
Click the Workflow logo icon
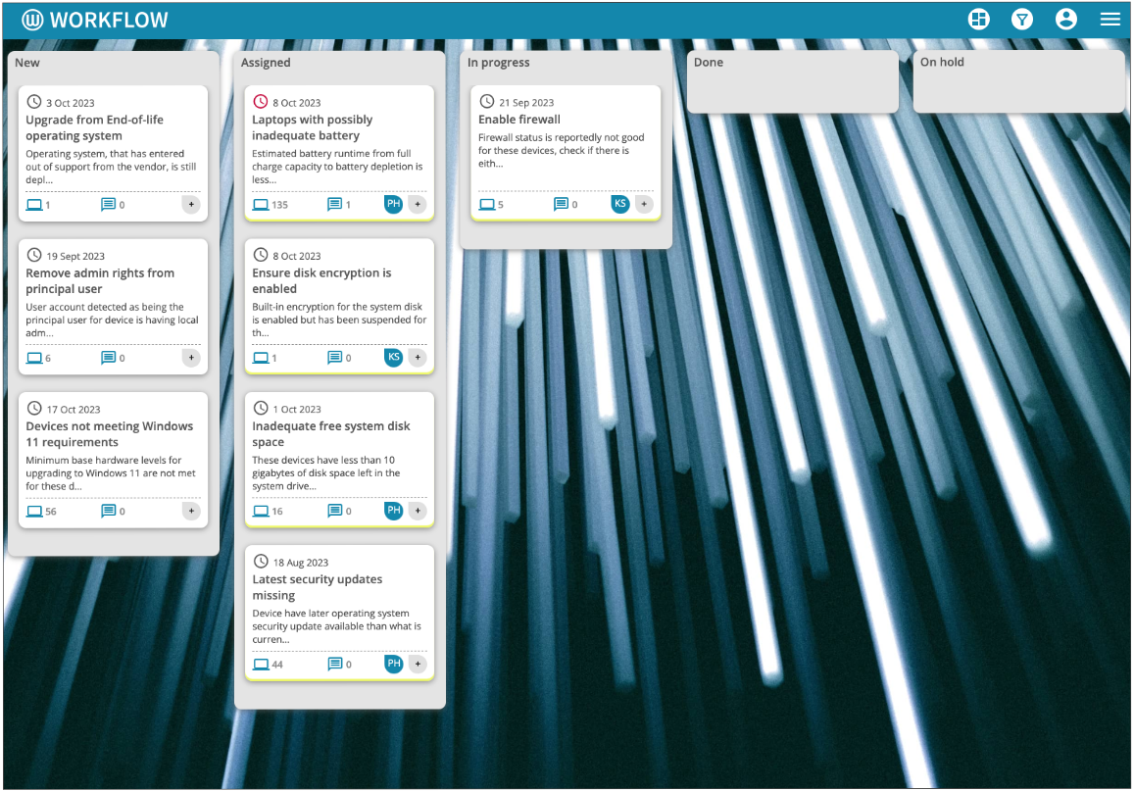point(35,19)
